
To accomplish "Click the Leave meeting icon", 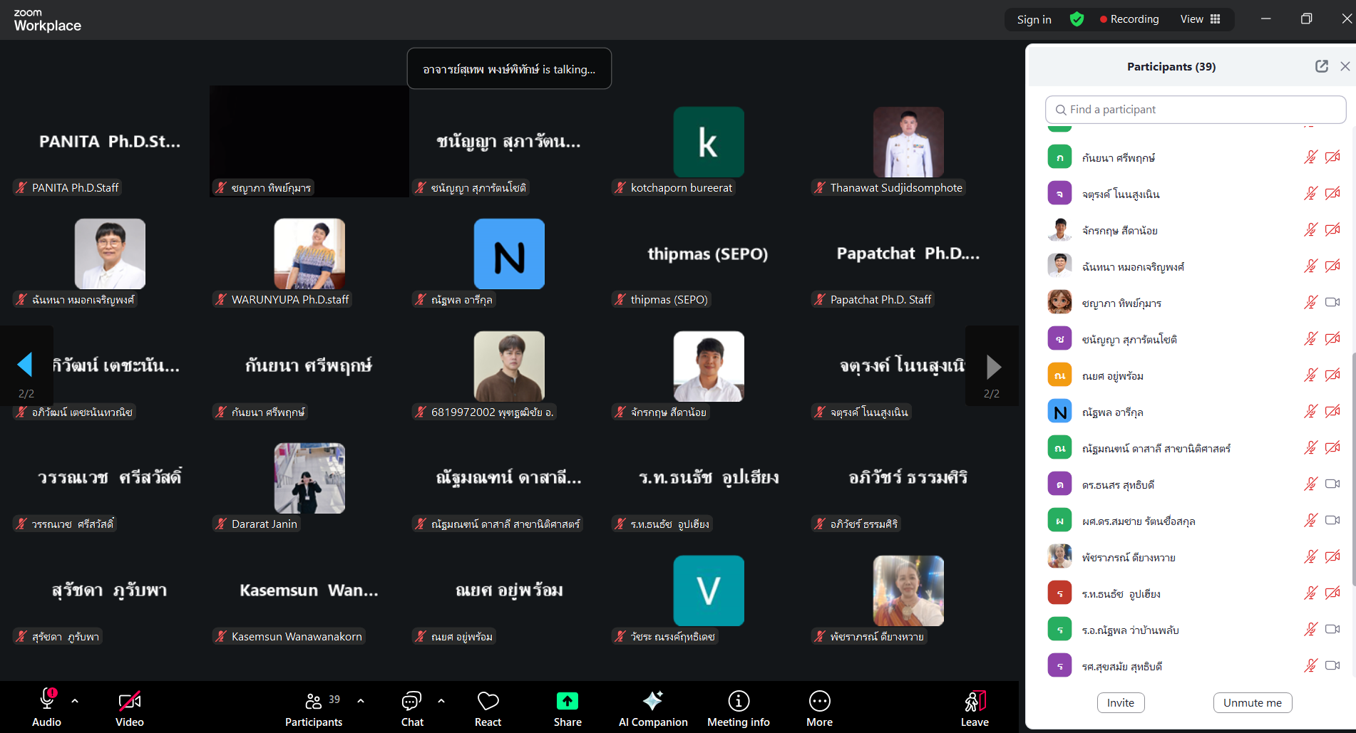I will pos(974,708).
